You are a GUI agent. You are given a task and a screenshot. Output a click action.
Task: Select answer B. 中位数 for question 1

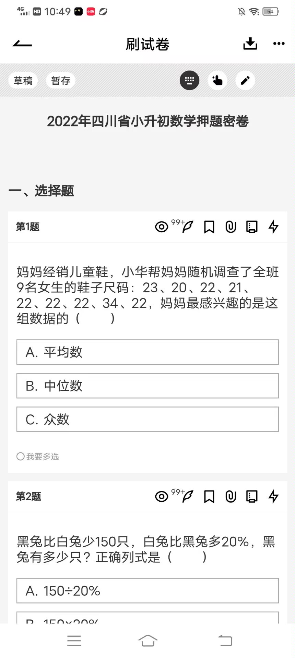coord(147,386)
